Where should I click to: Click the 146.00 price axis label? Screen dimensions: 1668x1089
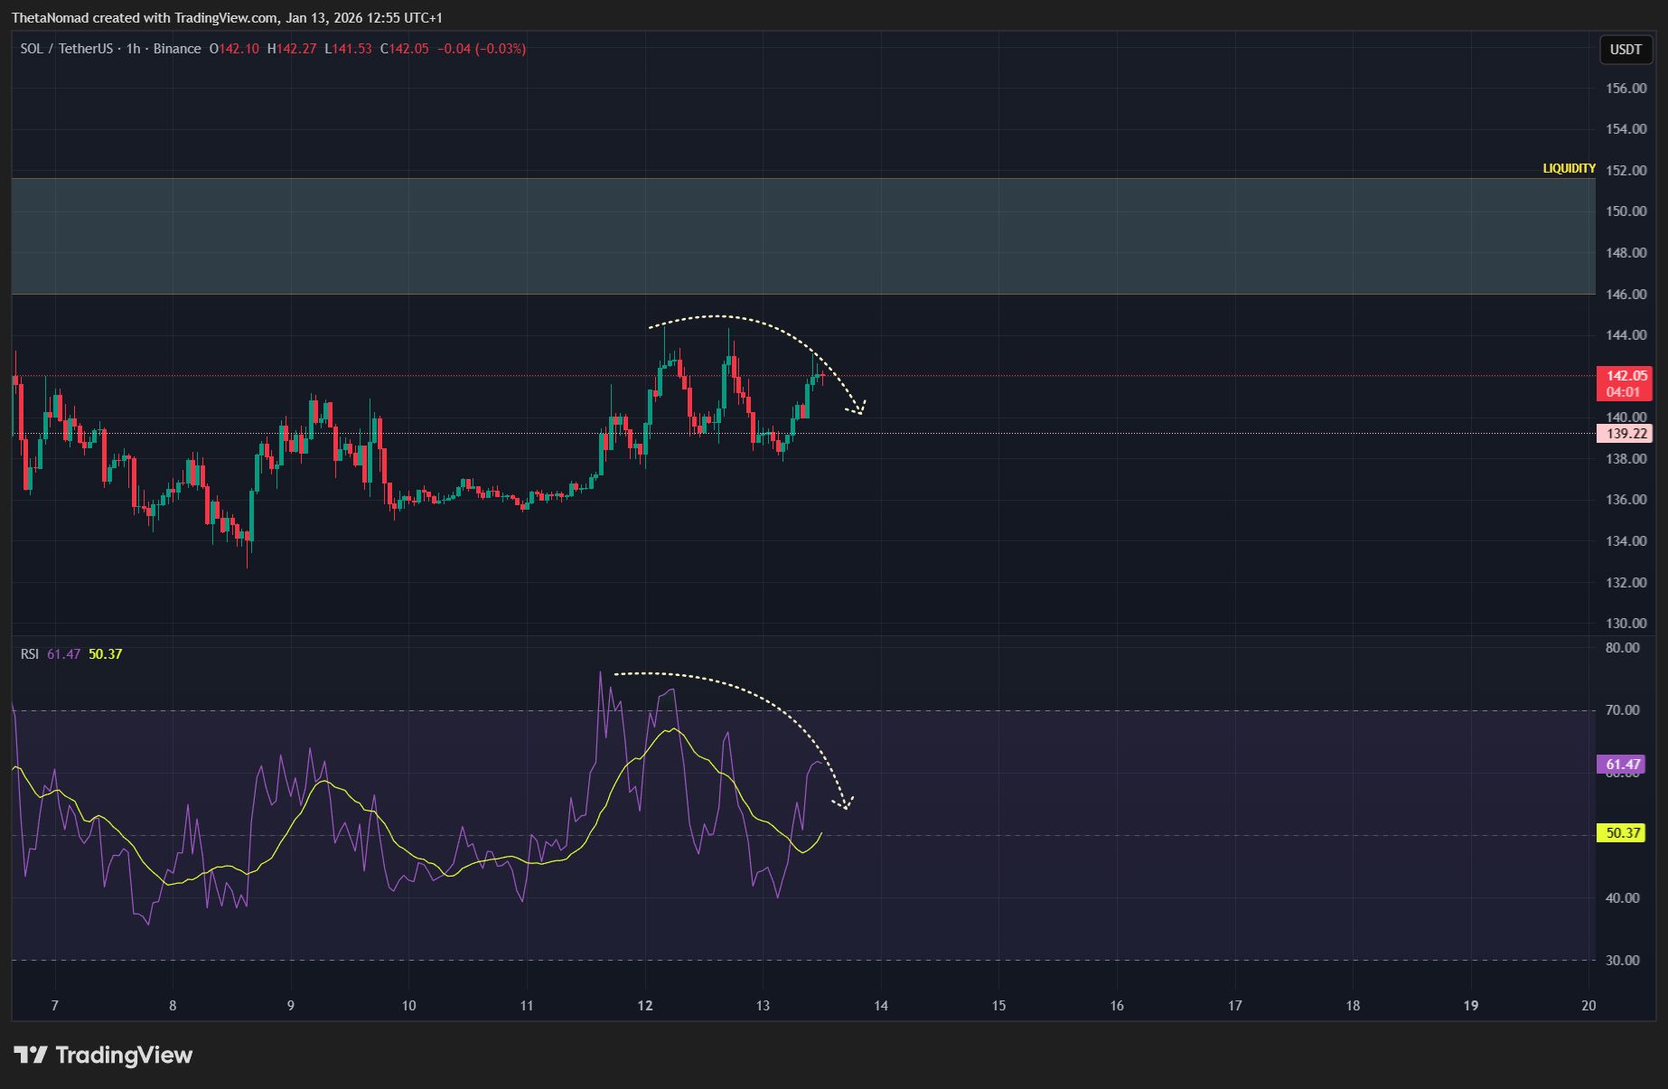click(x=1626, y=295)
